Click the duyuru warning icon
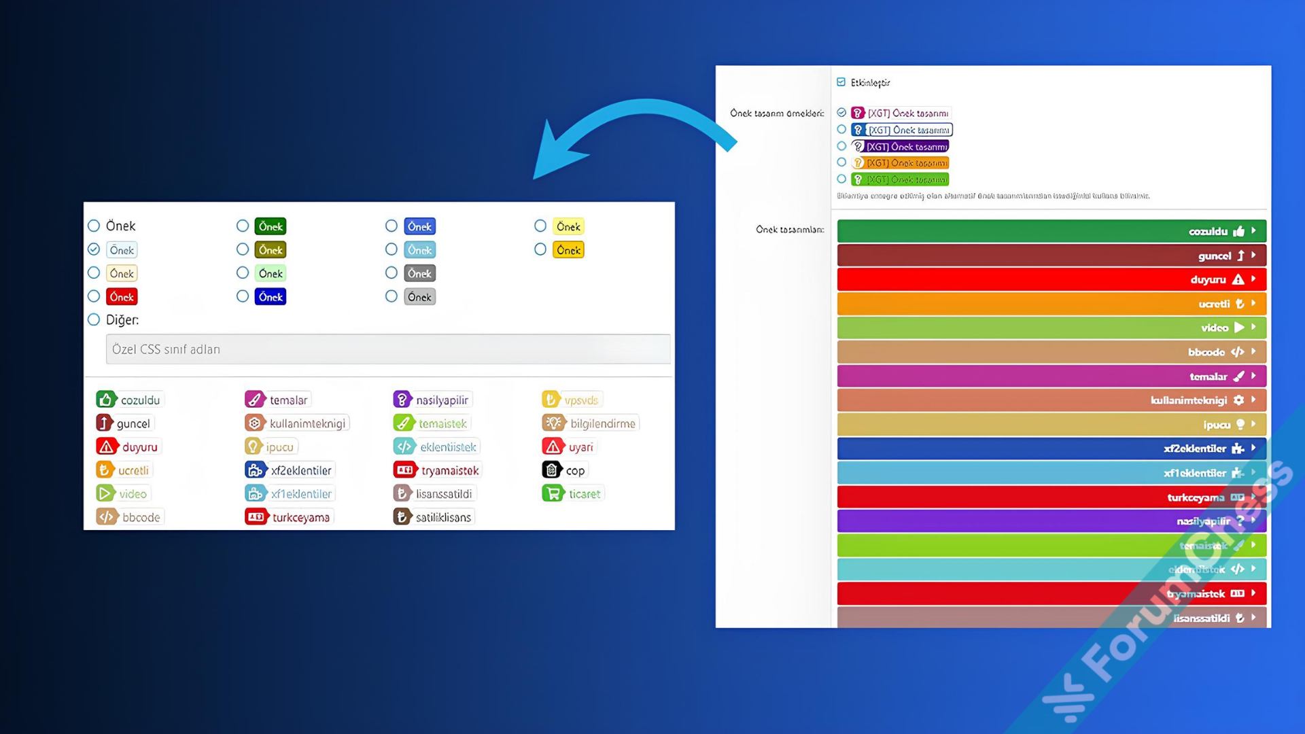The width and height of the screenshot is (1305, 734). pos(107,445)
